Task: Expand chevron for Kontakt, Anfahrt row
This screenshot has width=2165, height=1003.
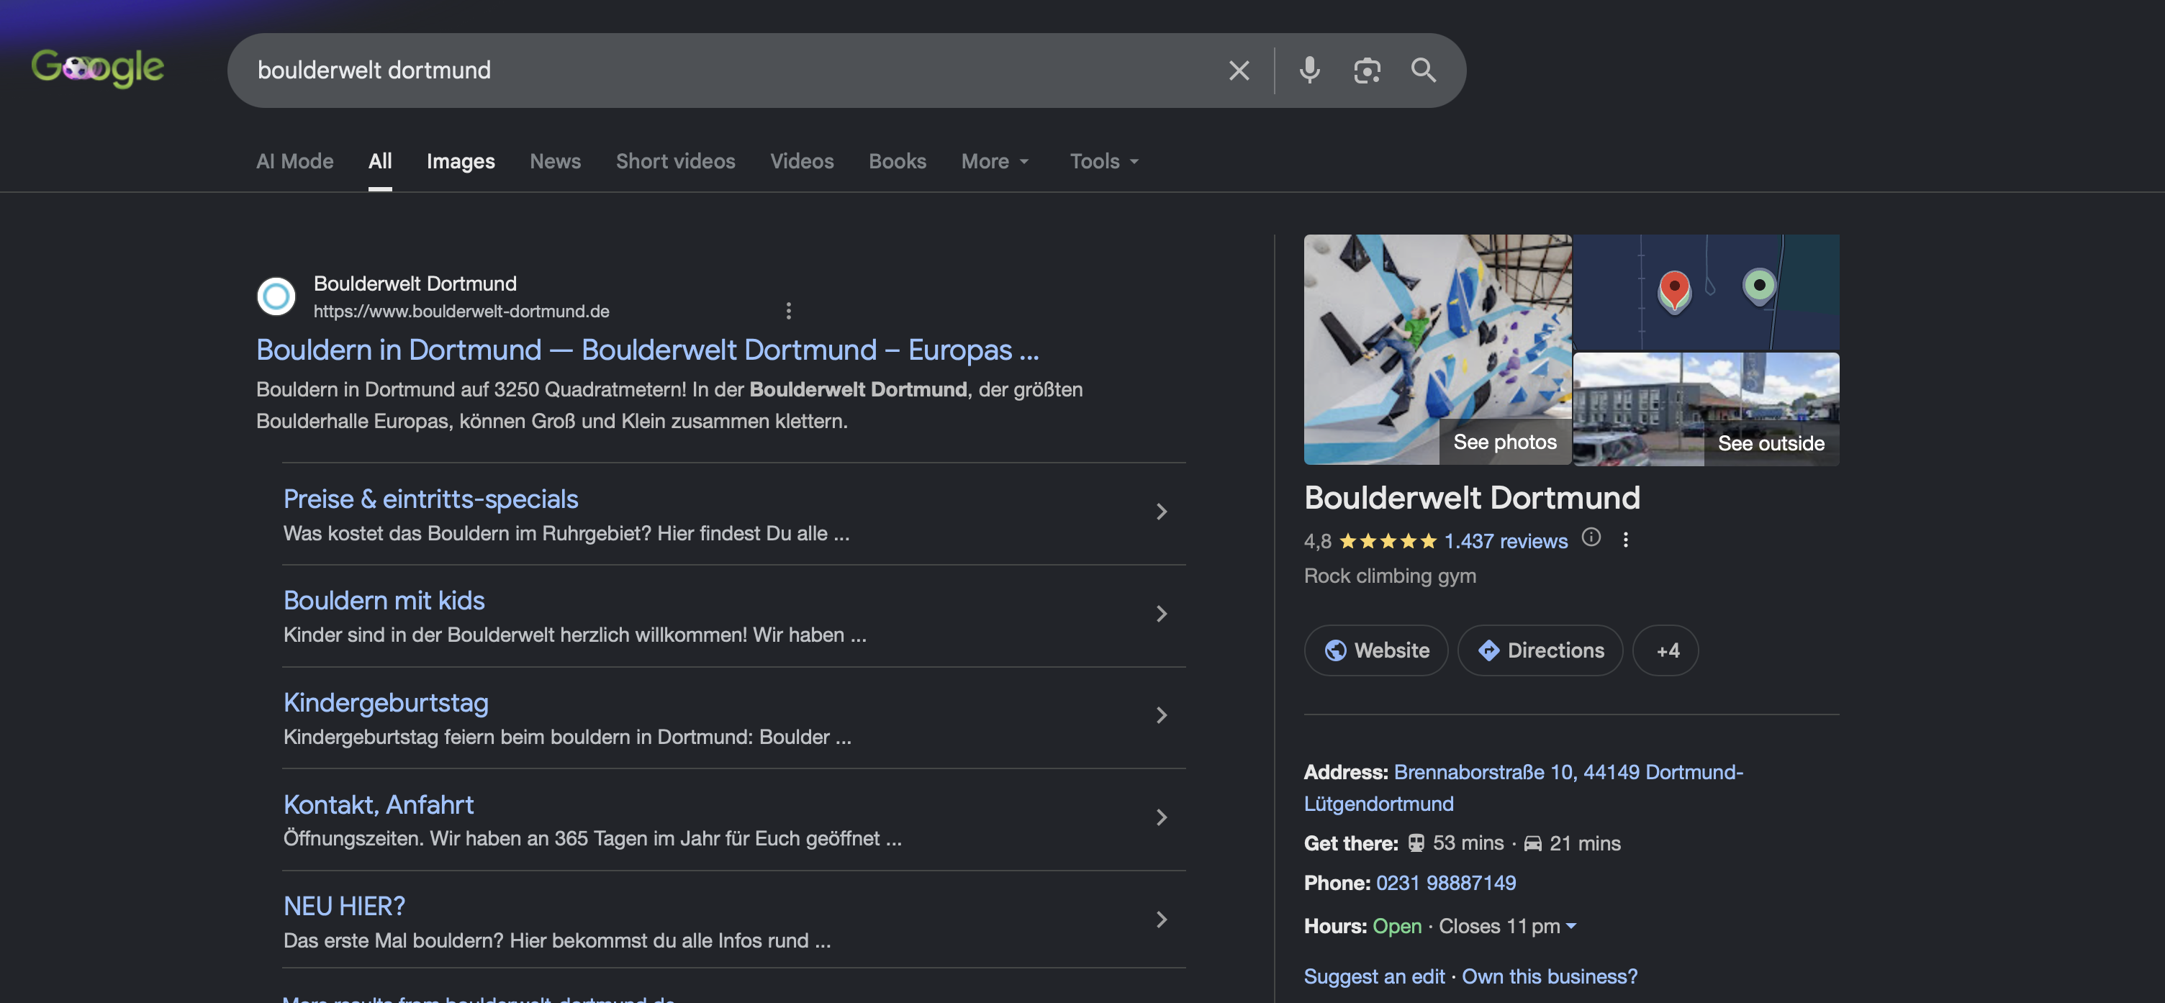Action: [1162, 818]
